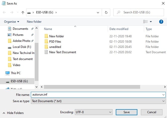Image resolution: width=167 pixels, height=118 pixels.
Task: Click the change view layout icon
Action: [x=145, y=22]
